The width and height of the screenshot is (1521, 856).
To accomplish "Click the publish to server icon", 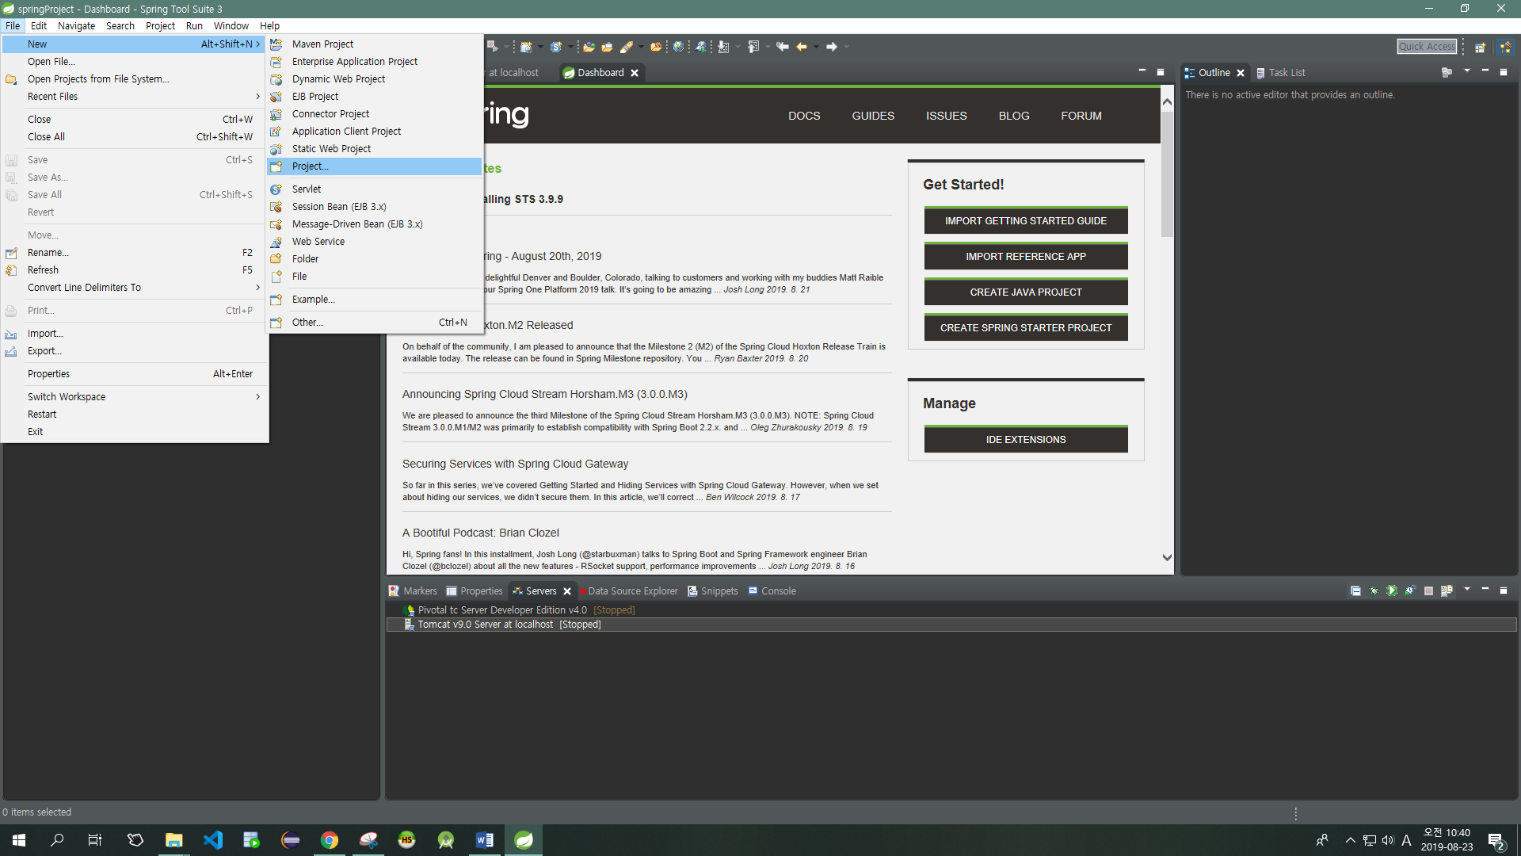I will click(x=1447, y=590).
